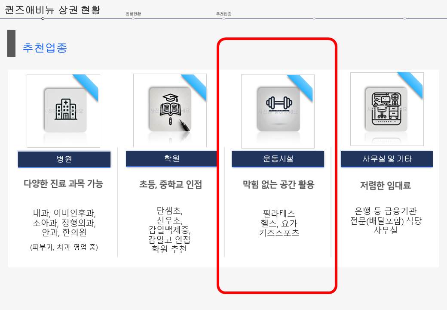This screenshot has height=310, width=447.
Task: Click the 다양한 진료 과목 가능 heading
Action: pyautogui.click(x=63, y=184)
